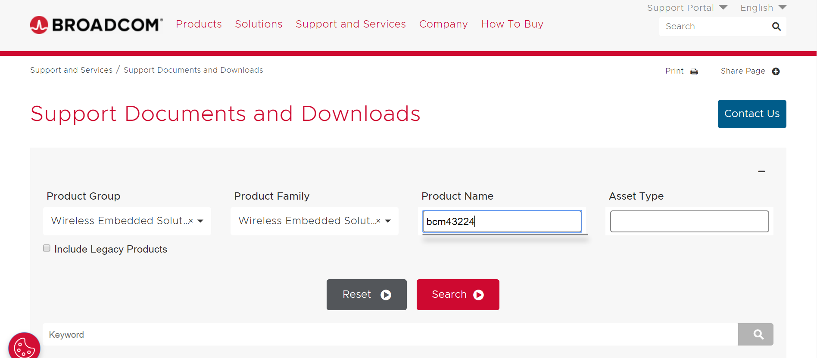Click the printer icon next to Print

click(x=694, y=71)
